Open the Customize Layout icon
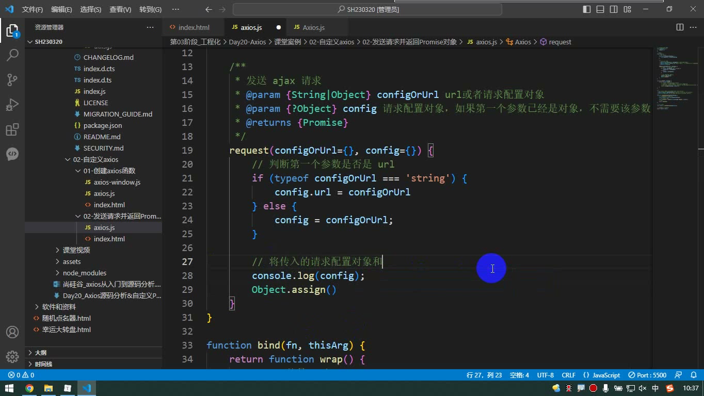Viewport: 704px width, 396px height. click(x=628, y=9)
